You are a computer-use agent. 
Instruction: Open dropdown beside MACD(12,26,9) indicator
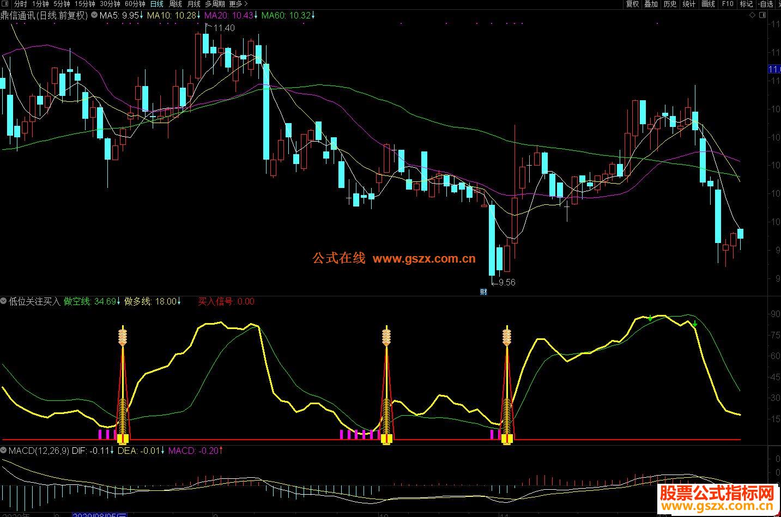4,451
